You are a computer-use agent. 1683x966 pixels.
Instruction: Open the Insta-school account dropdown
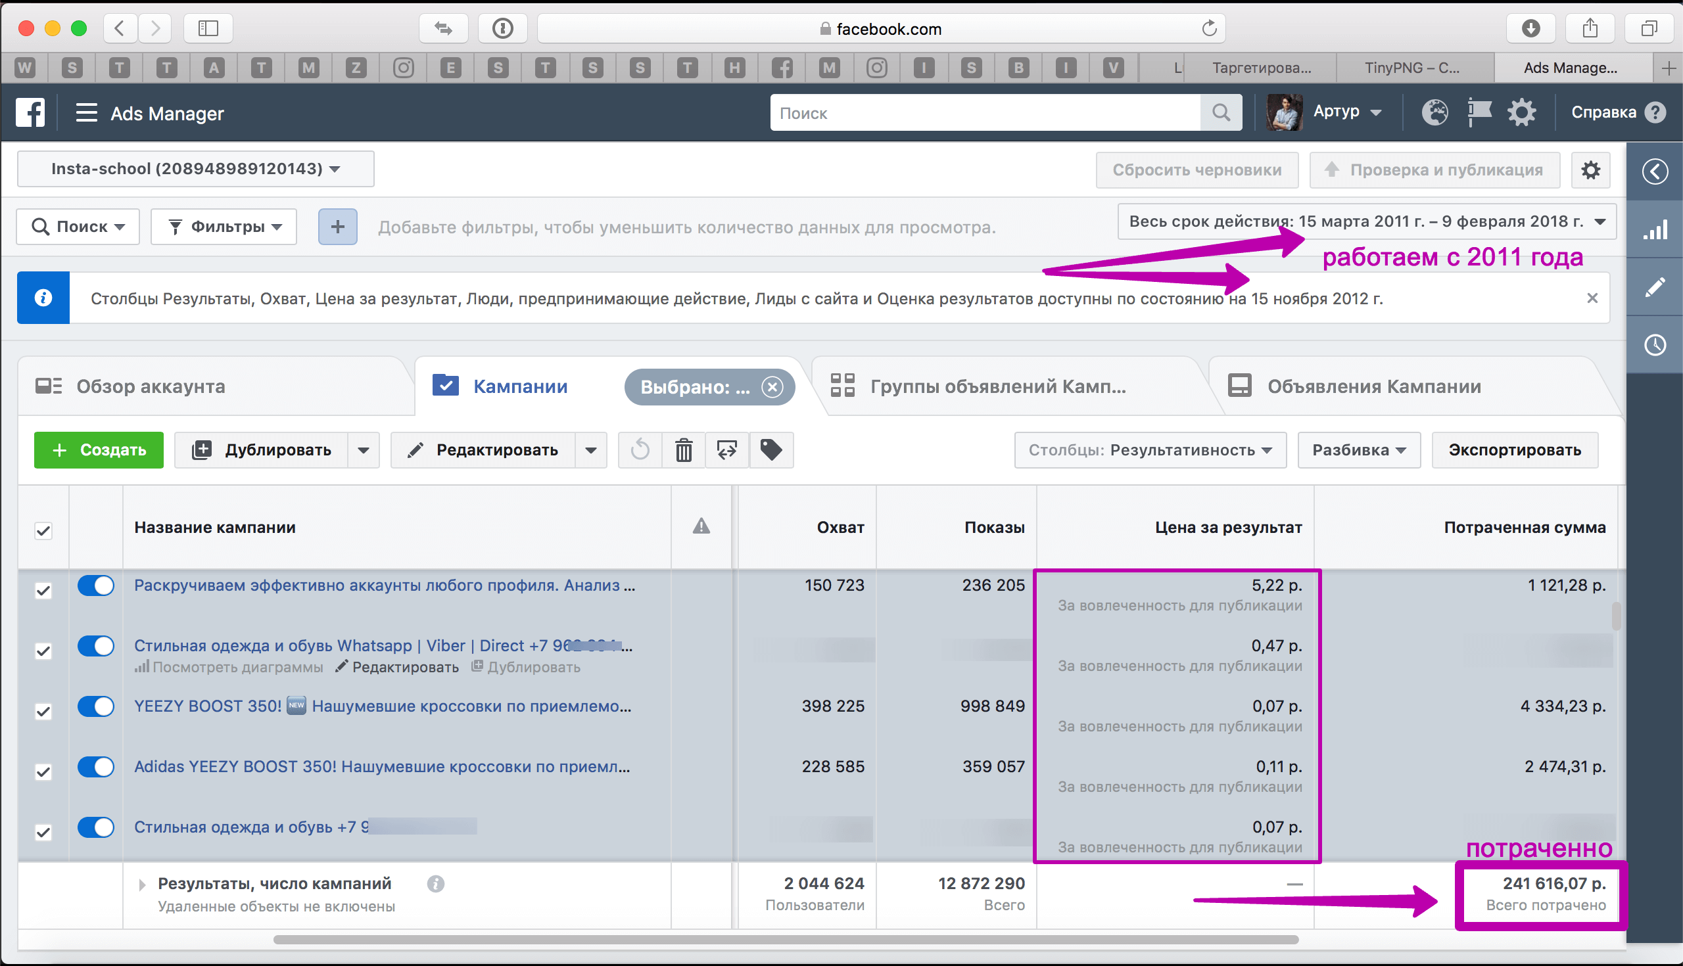[x=196, y=168]
